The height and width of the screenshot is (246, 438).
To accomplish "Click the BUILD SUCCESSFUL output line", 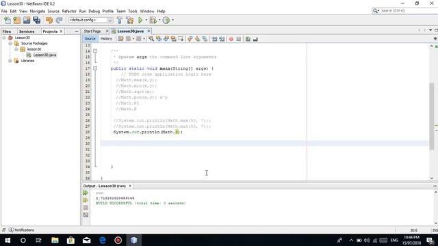I will [x=141, y=204].
